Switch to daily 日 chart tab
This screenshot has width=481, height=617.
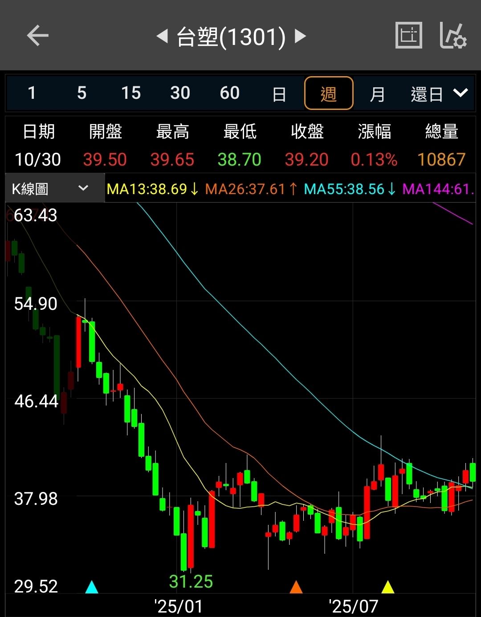coord(279,94)
